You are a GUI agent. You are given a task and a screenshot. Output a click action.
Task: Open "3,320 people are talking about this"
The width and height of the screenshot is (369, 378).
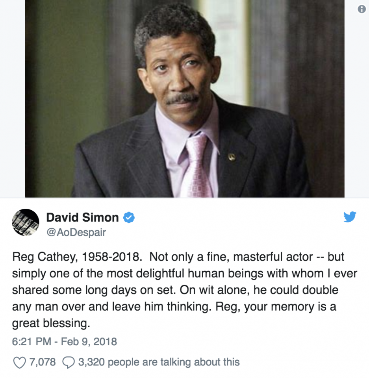(159, 362)
